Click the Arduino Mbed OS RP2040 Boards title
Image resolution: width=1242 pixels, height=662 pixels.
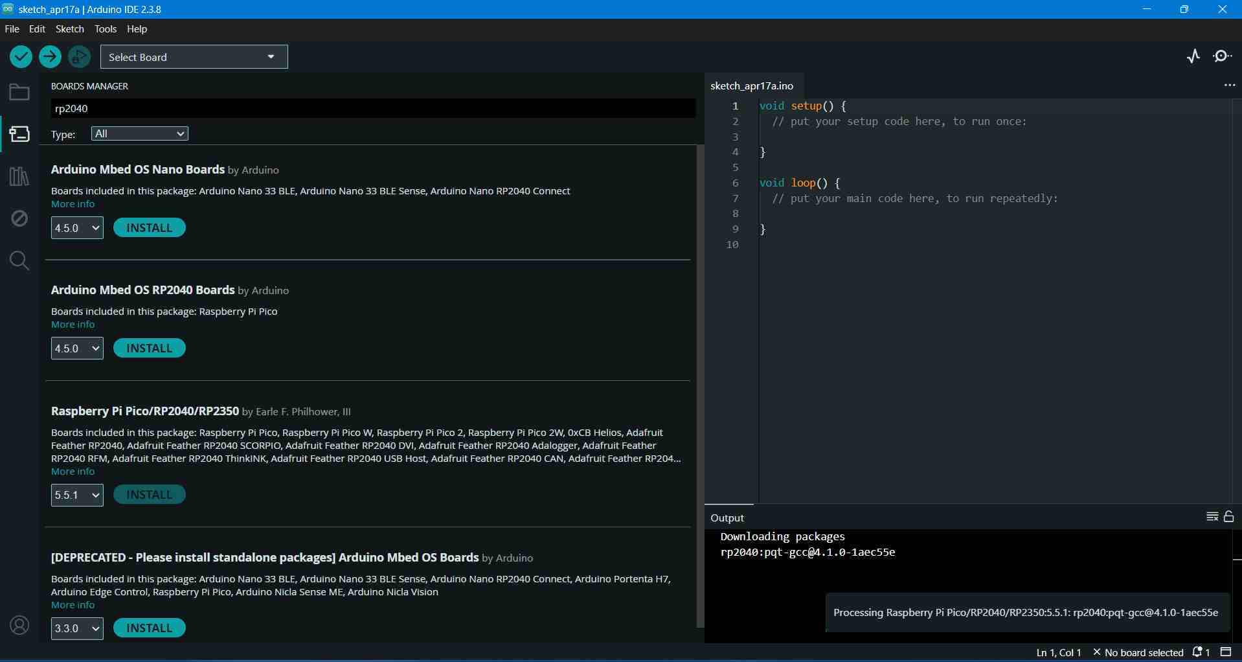click(x=142, y=290)
